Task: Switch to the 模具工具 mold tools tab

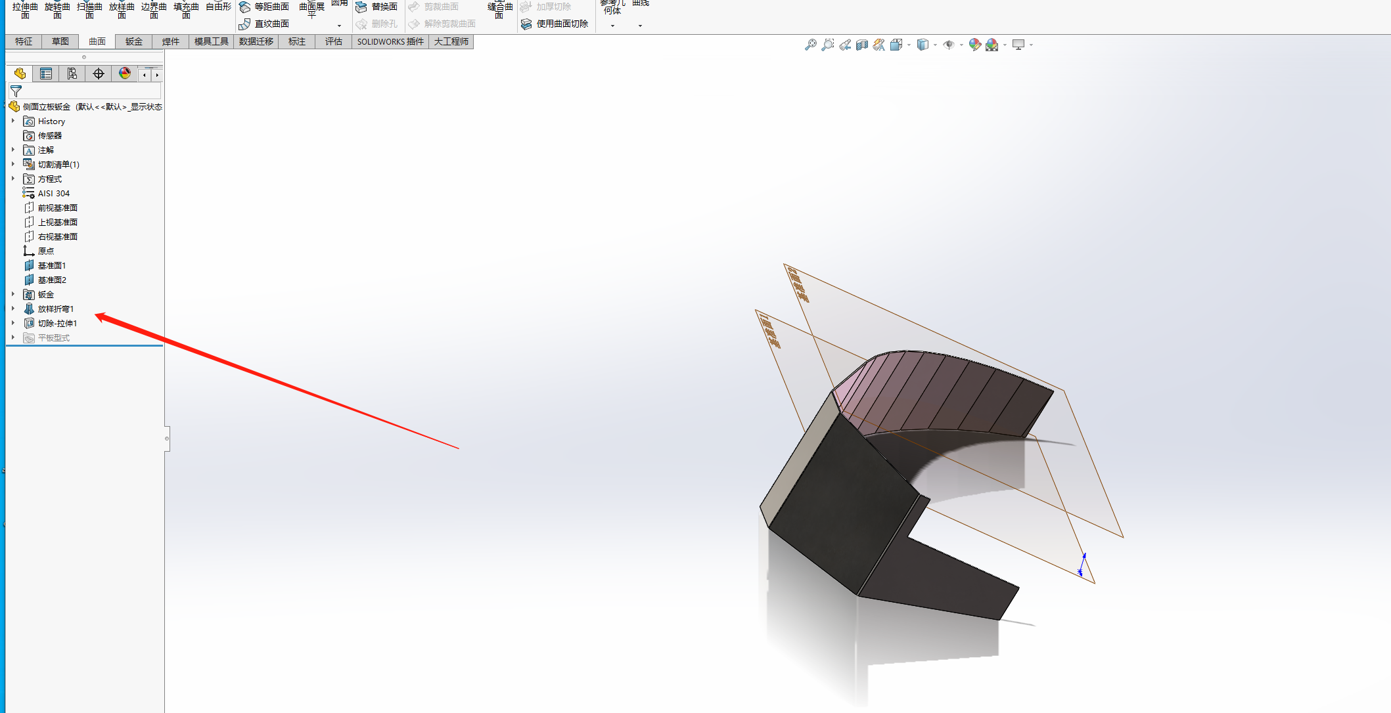Action: tap(212, 41)
